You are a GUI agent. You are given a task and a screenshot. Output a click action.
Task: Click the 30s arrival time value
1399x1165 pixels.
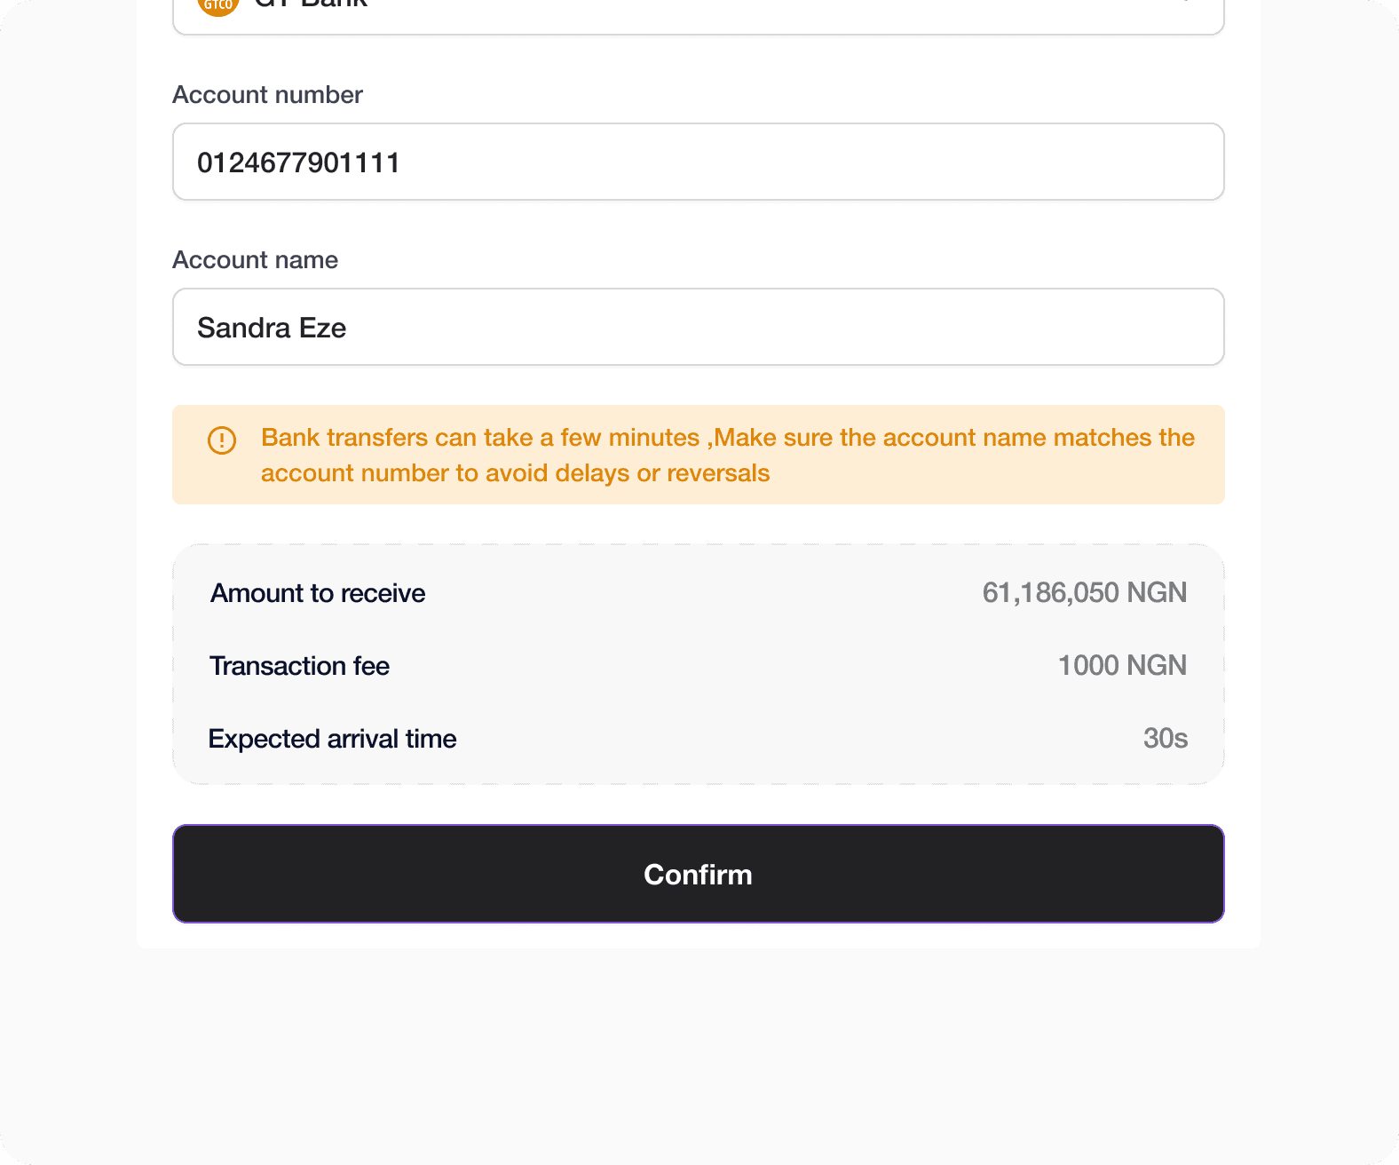coord(1165,739)
